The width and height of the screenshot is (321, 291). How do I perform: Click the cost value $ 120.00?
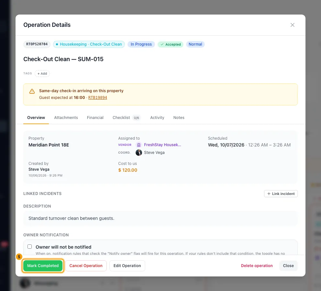pyautogui.click(x=128, y=170)
